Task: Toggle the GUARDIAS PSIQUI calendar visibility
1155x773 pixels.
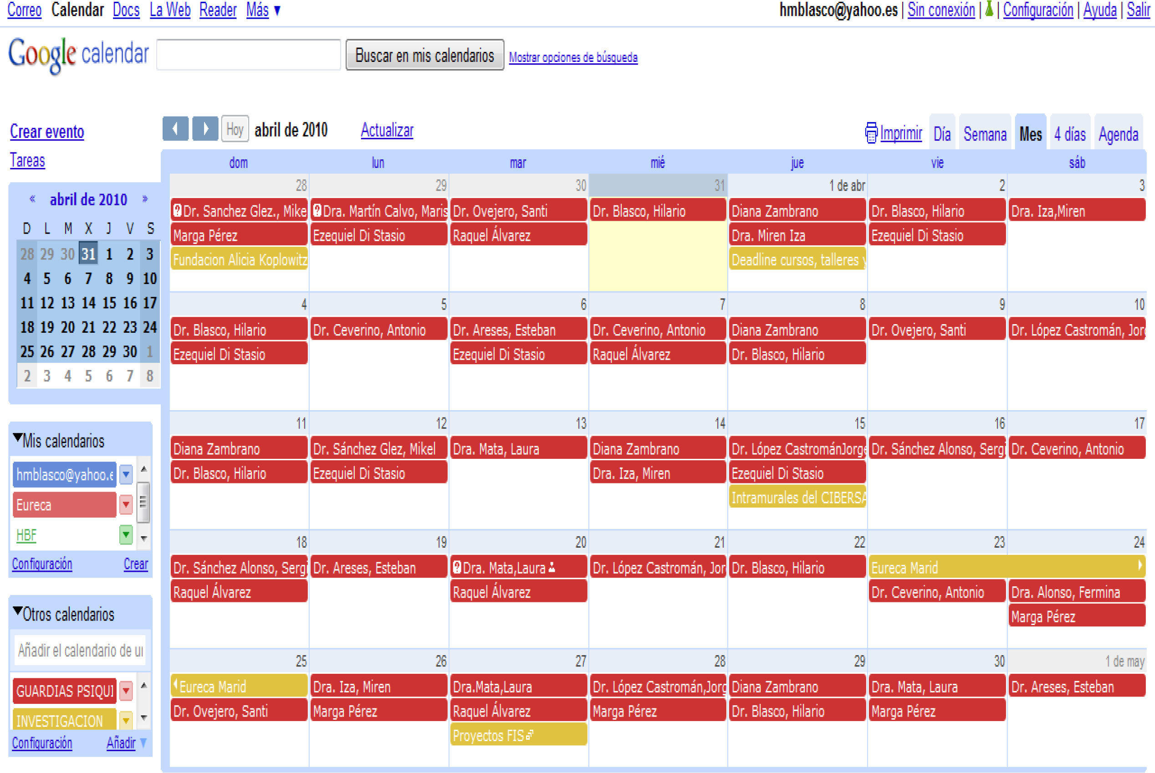Action: click(x=64, y=691)
